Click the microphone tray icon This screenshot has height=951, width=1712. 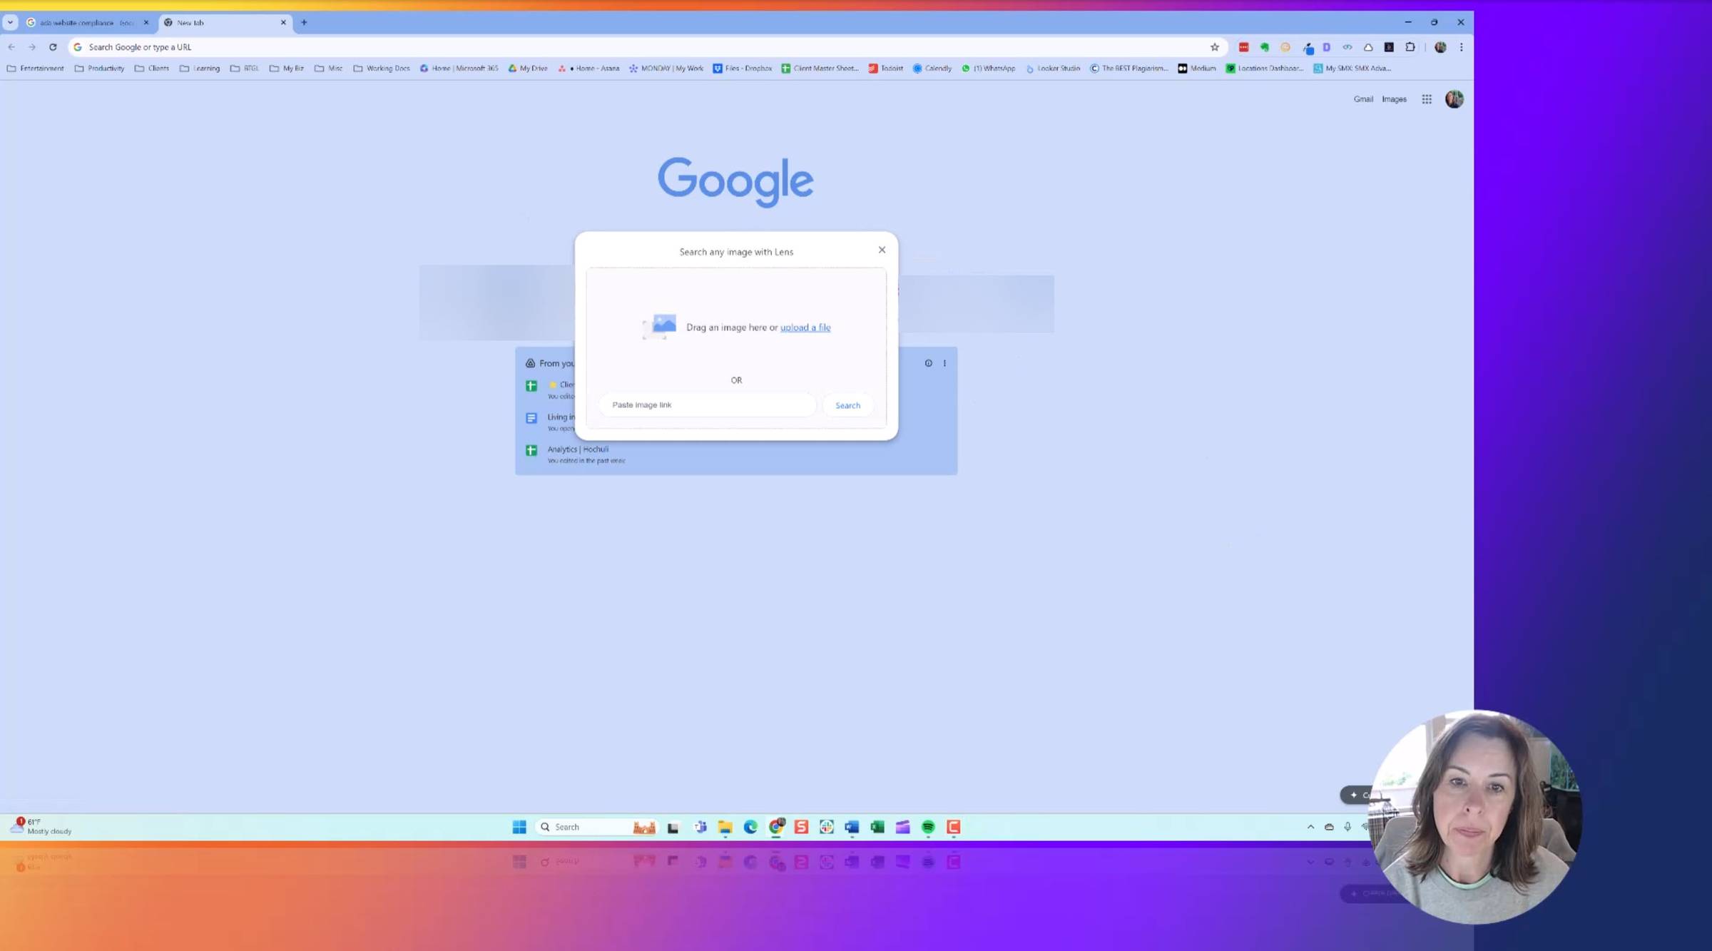coord(1347,827)
